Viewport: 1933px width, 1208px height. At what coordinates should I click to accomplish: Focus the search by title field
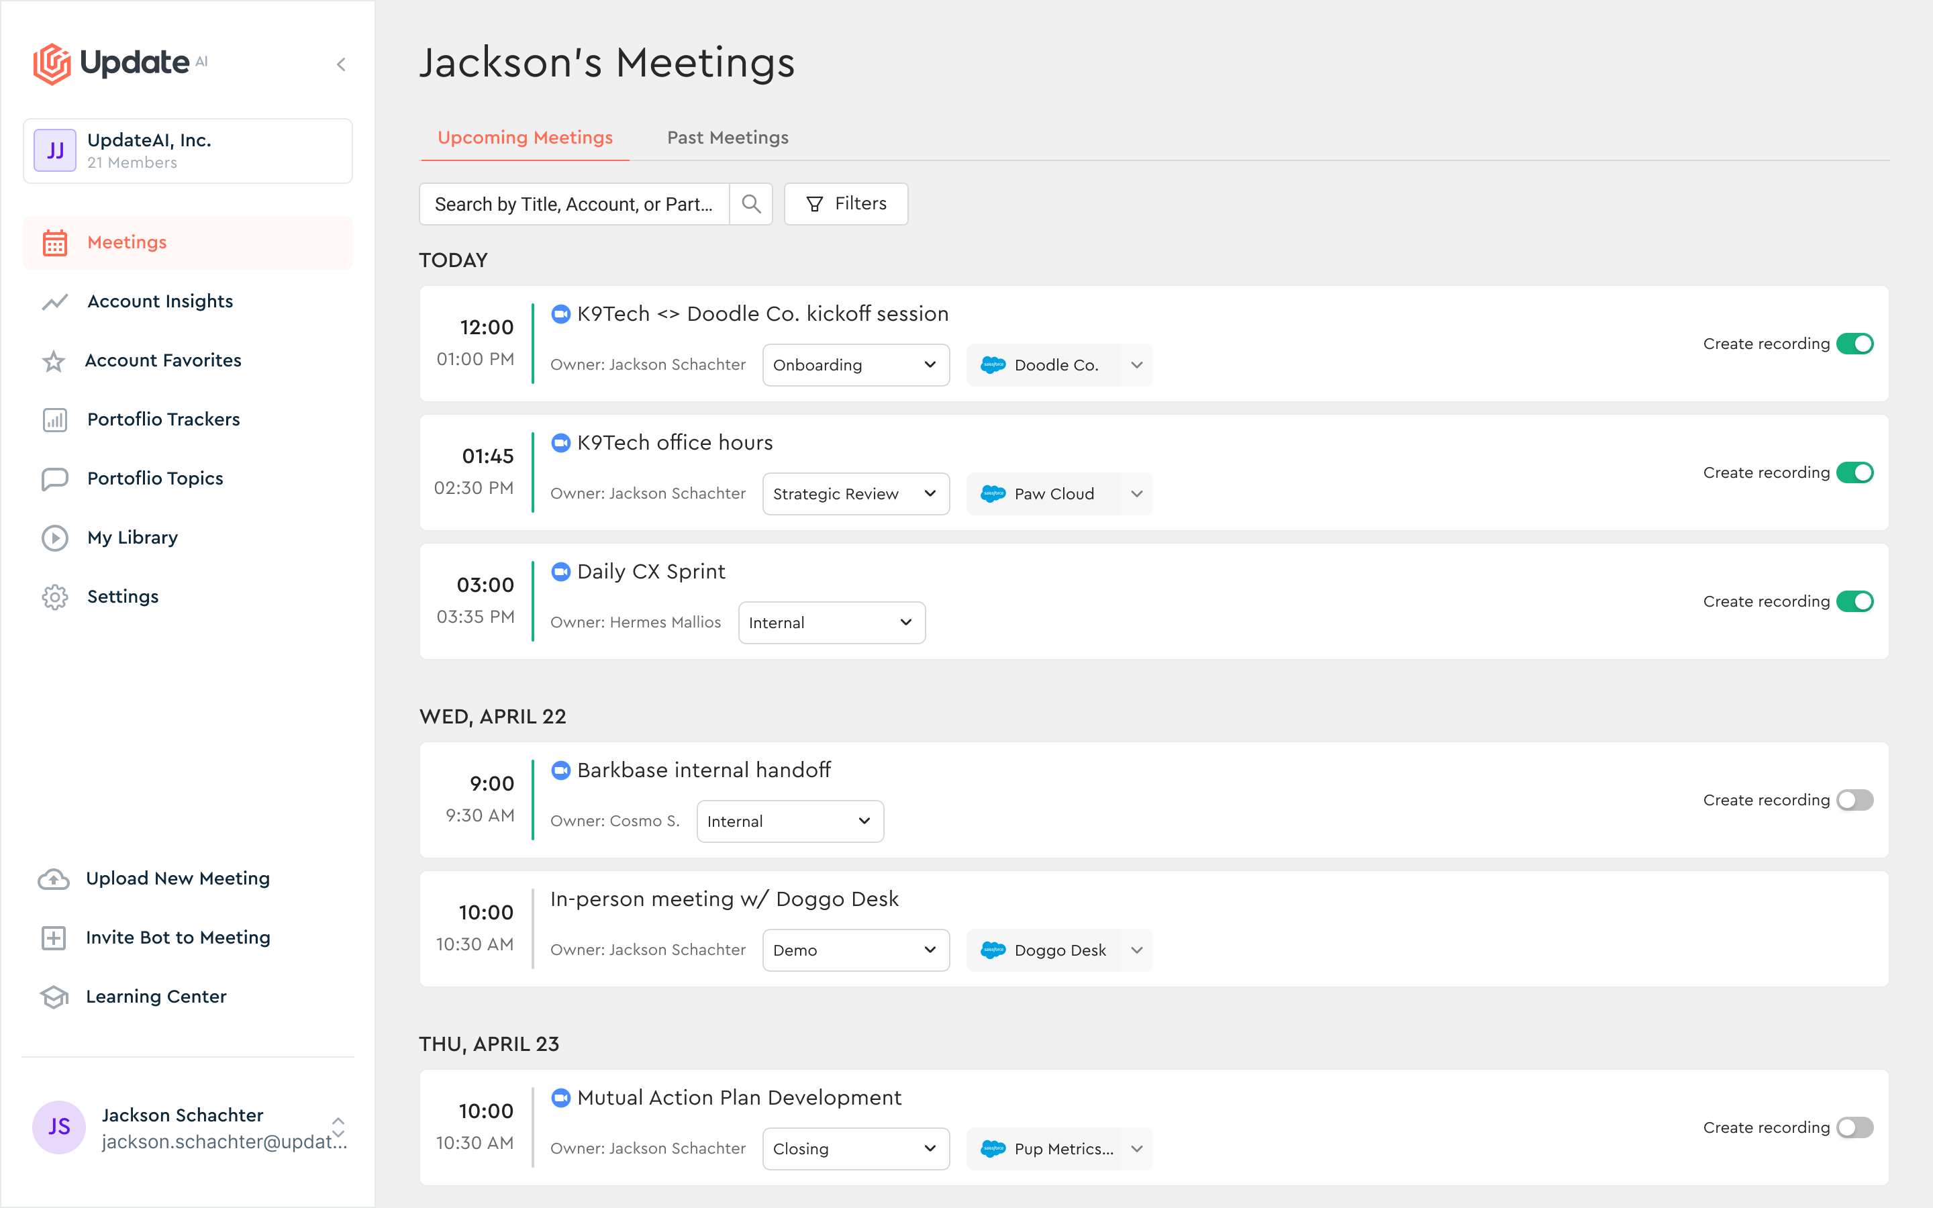pos(573,205)
